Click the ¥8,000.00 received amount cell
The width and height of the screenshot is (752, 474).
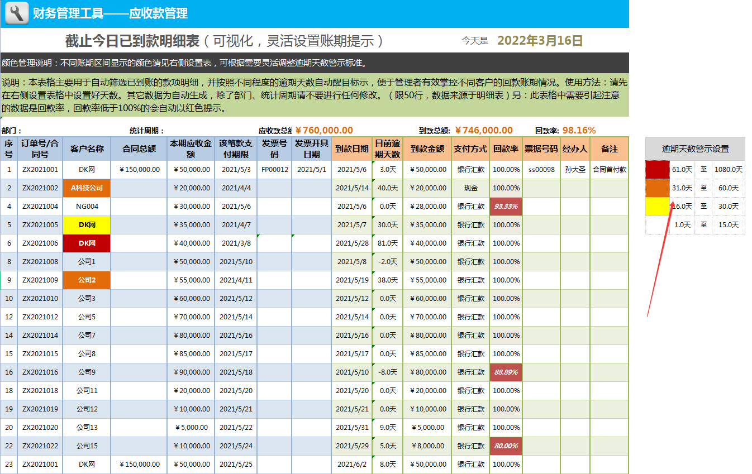[427, 446]
